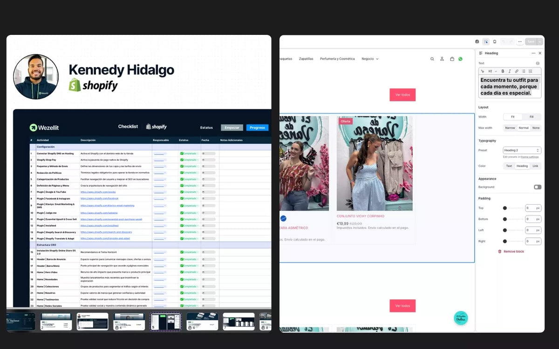Click the dynamic source icon beside Text label
Image resolution: width=559 pixels, height=349 pixels.
point(538,63)
